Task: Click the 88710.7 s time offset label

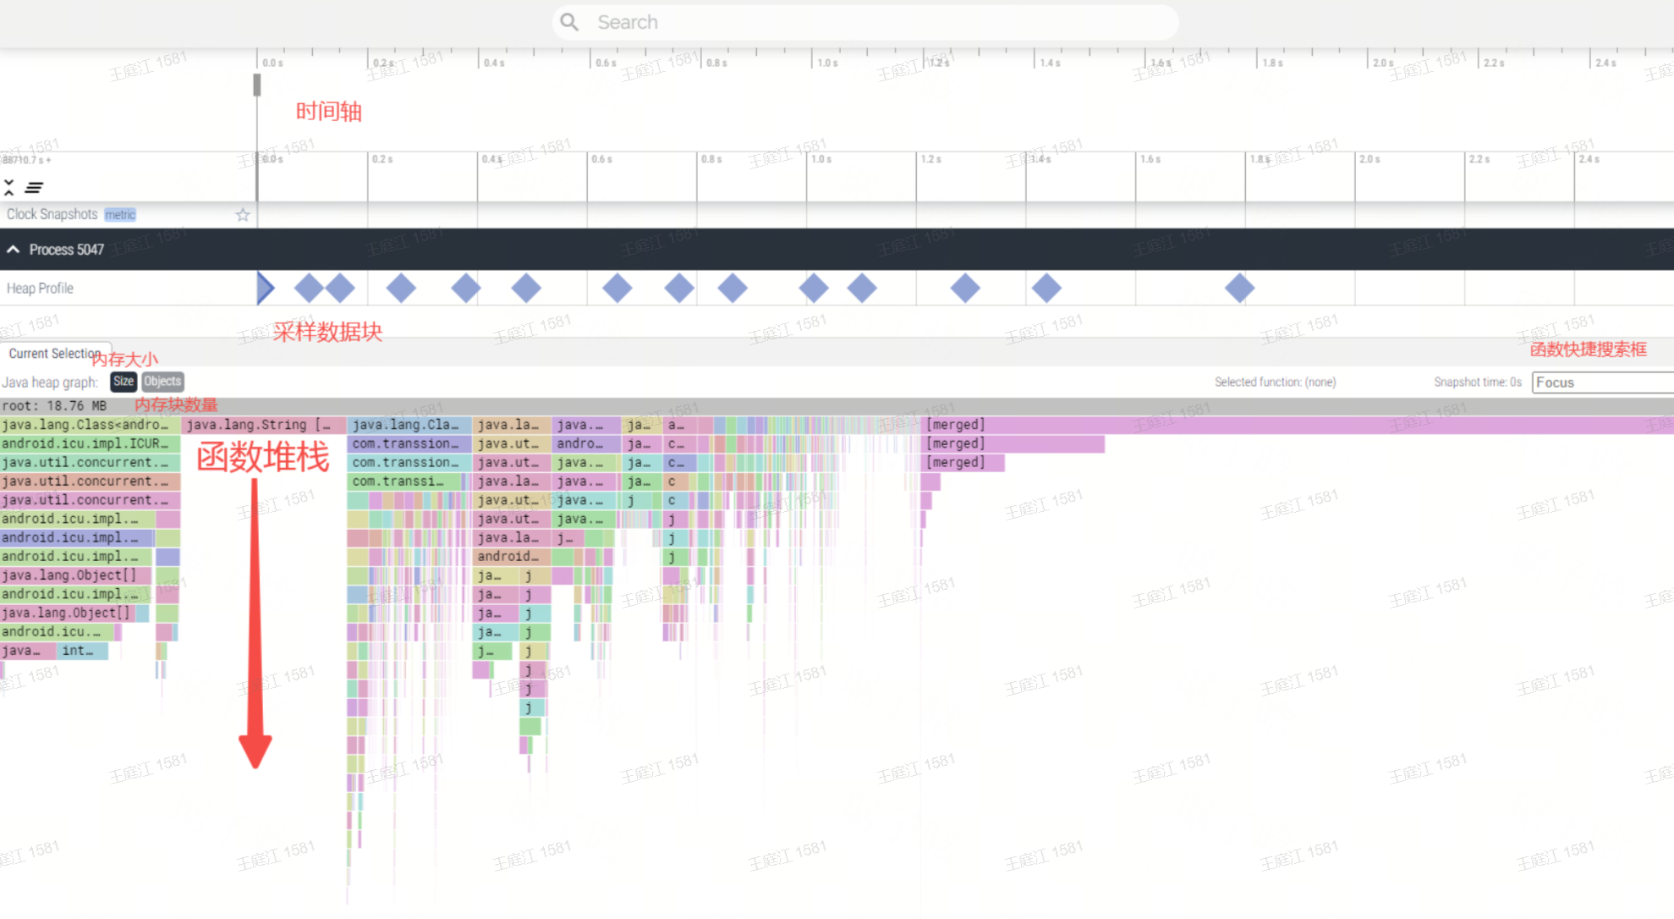Action: click(x=26, y=160)
